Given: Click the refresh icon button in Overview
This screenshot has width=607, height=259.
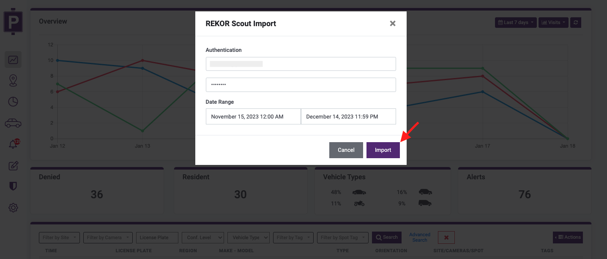Looking at the screenshot, I should [575, 22].
